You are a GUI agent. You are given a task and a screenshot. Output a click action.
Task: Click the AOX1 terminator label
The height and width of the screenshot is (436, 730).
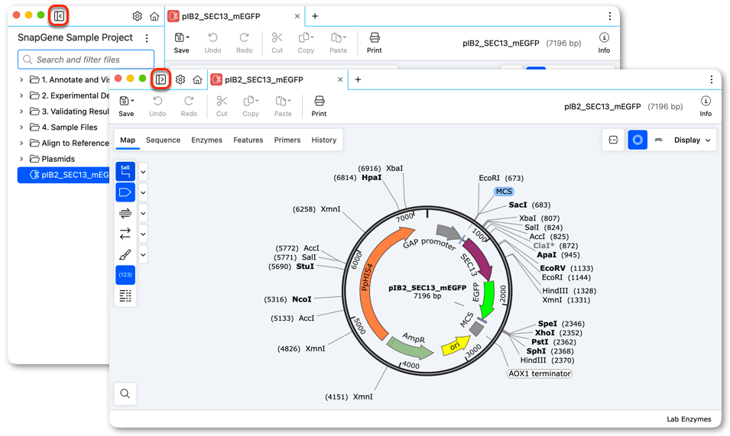[x=539, y=373]
